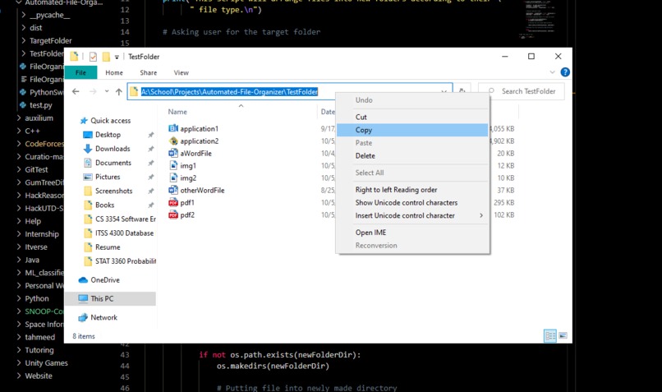Open ITSS 4300 Database folder
The image size is (662, 392).
[118, 233]
